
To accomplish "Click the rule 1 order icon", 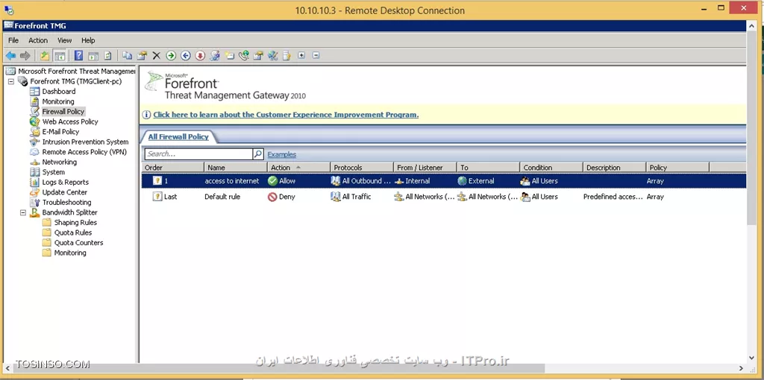I will click(x=157, y=181).
